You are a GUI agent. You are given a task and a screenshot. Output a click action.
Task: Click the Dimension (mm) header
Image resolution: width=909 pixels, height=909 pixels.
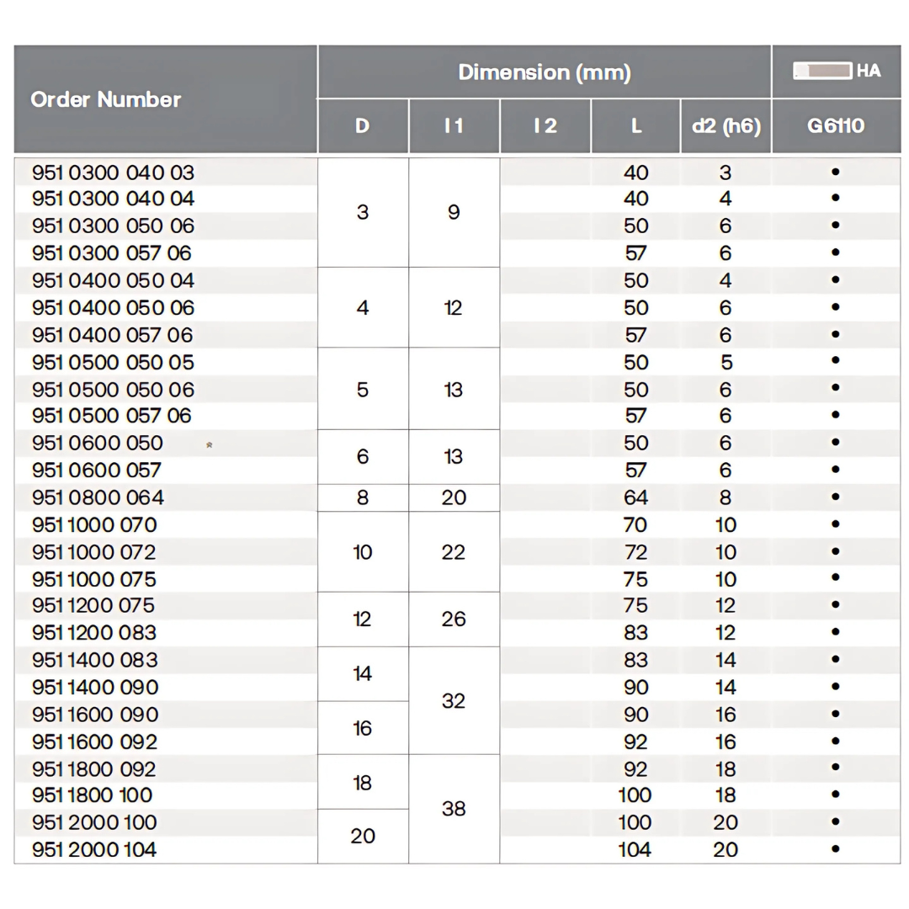544,72
